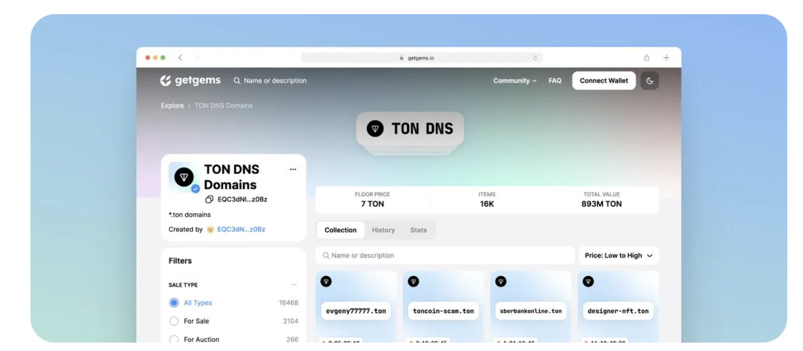Copy collection address EQC3dNI...z0Bz icon
The height and width of the screenshot is (351, 803).
pyautogui.click(x=209, y=200)
